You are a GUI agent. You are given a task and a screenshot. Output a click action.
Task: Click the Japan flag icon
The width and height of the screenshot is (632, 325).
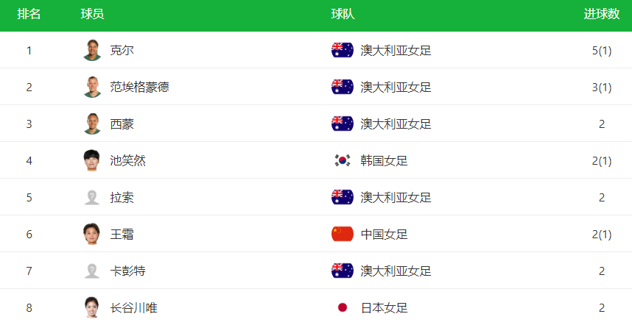click(x=343, y=307)
